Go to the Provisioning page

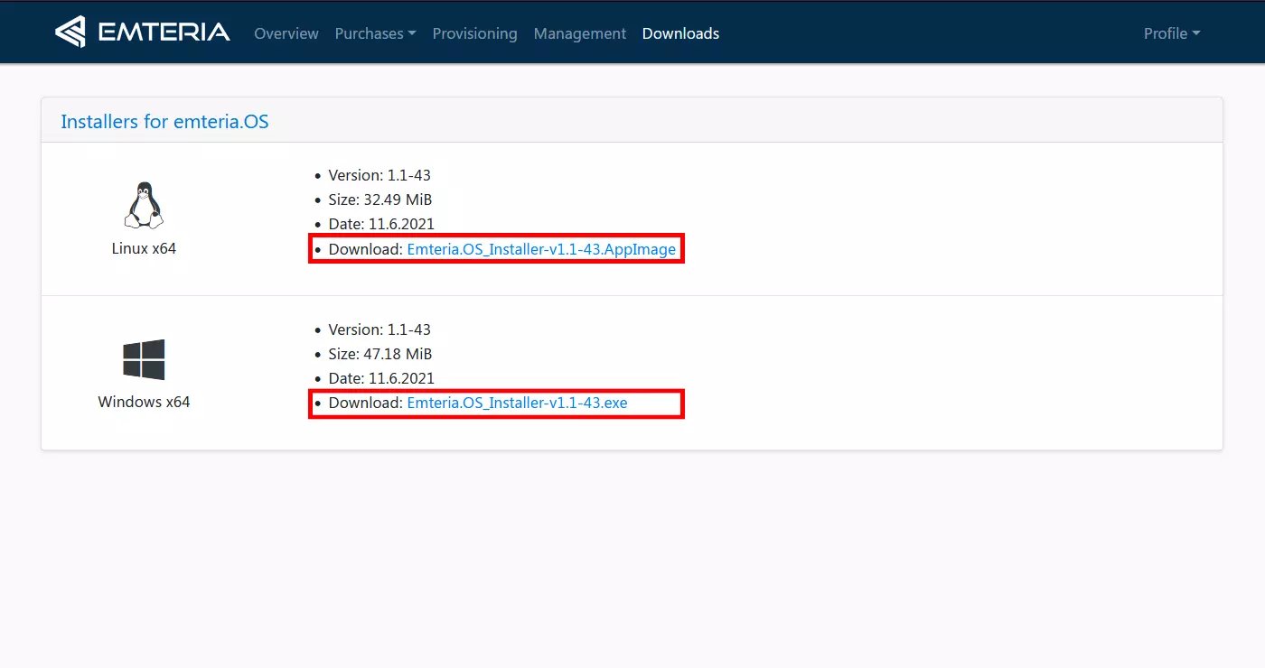tap(474, 33)
